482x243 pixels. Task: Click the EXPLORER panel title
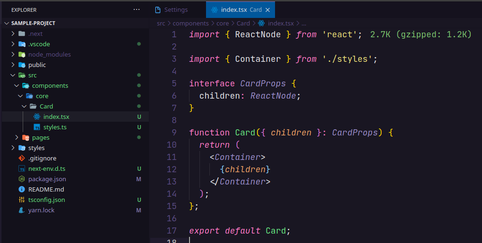[x=24, y=10]
